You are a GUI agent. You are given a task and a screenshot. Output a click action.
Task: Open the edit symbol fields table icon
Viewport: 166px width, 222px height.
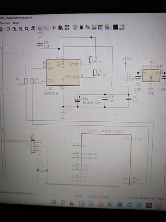tap(100, 27)
